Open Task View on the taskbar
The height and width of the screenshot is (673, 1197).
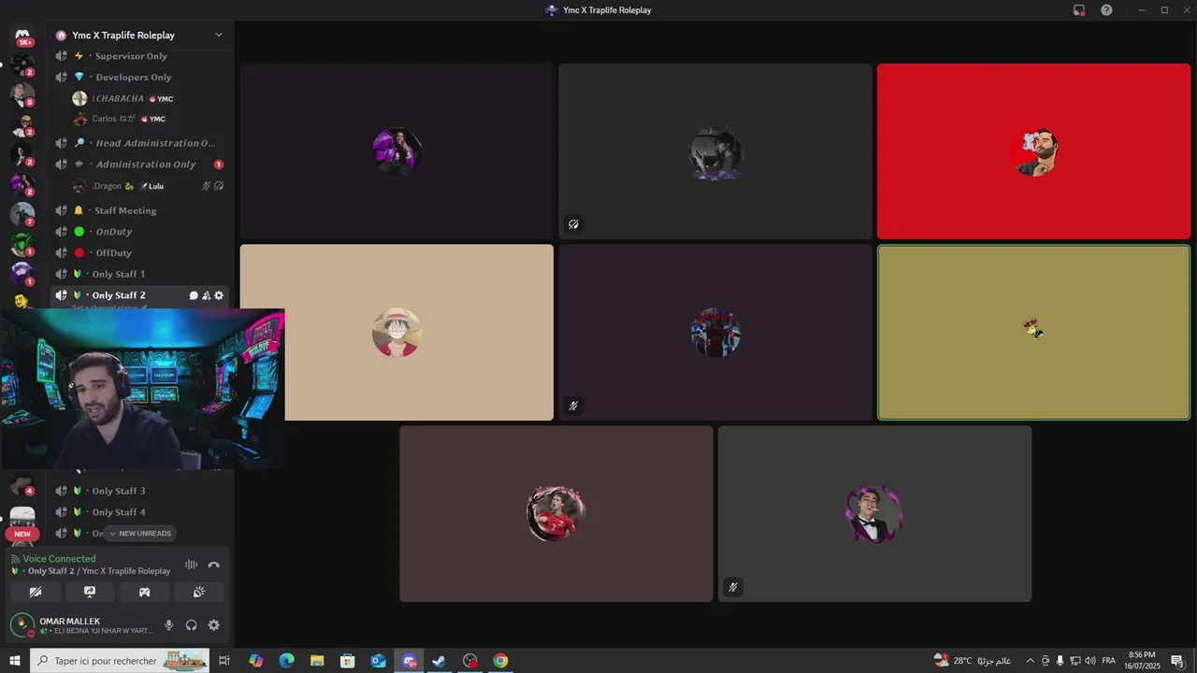click(224, 661)
